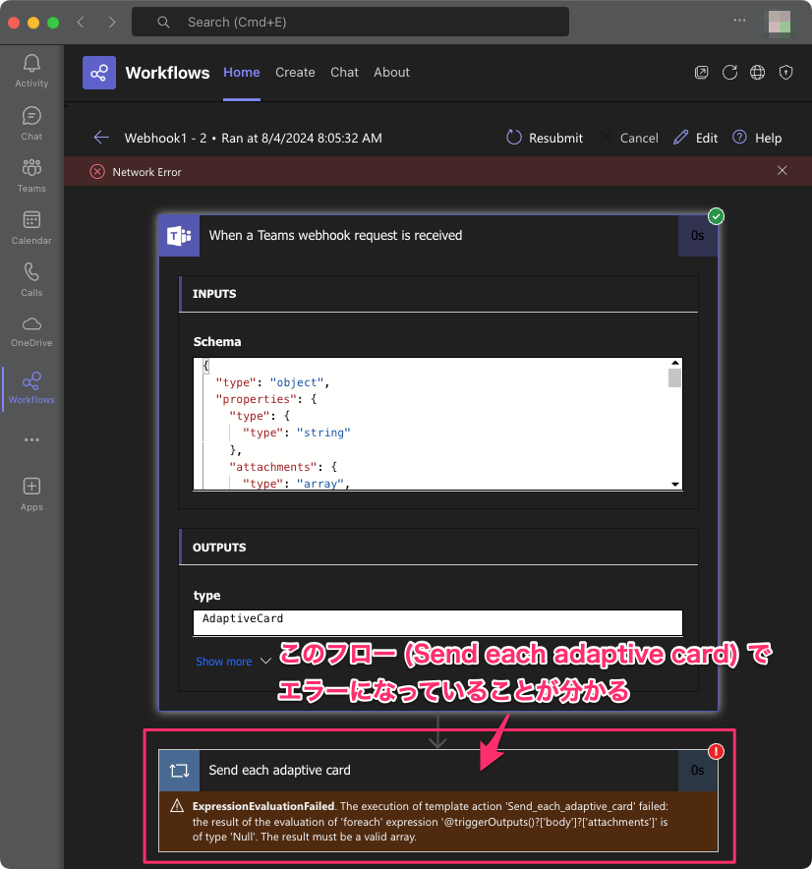The height and width of the screenshot is (869, 812).
Task: Click the Workflows app title
Action: click(x=167, y=73)
